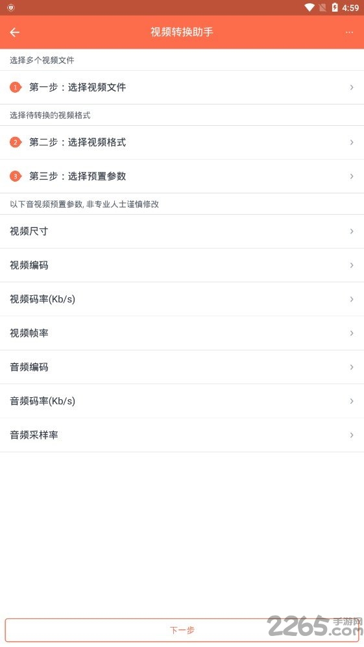Tap the back arrow icon
Screen dimensions: 364x647
point(15,32)
